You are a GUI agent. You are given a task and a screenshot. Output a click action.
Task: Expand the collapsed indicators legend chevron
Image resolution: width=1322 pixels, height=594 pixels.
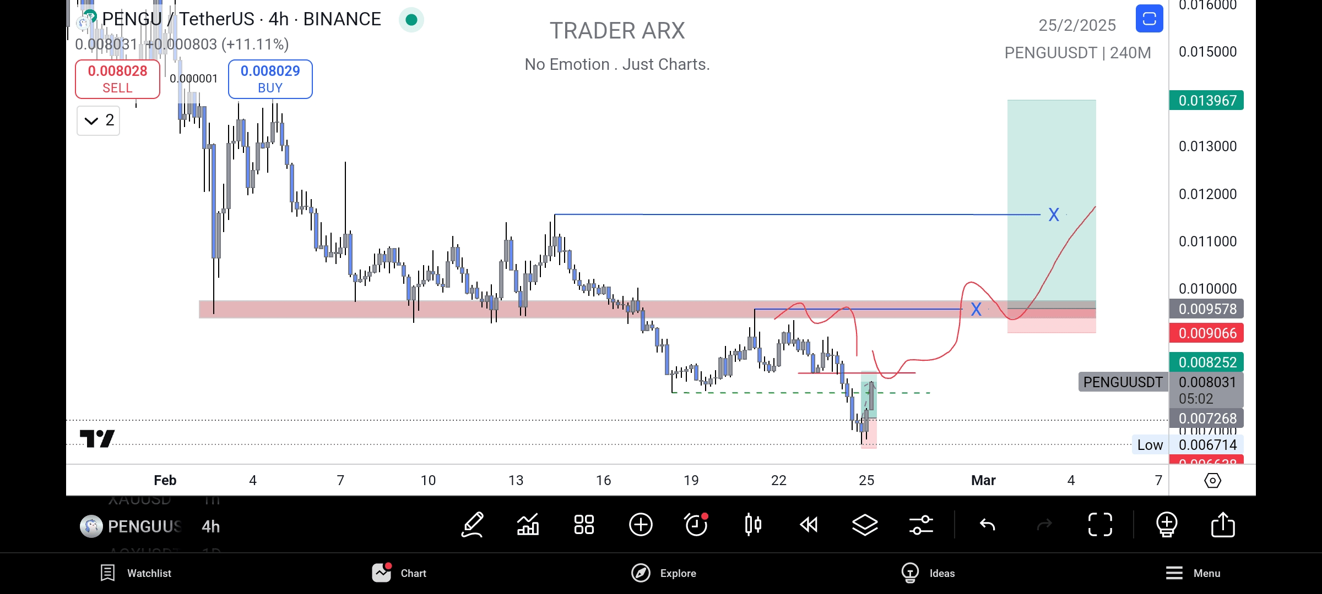pyautogui.click(x=98, y=120)
